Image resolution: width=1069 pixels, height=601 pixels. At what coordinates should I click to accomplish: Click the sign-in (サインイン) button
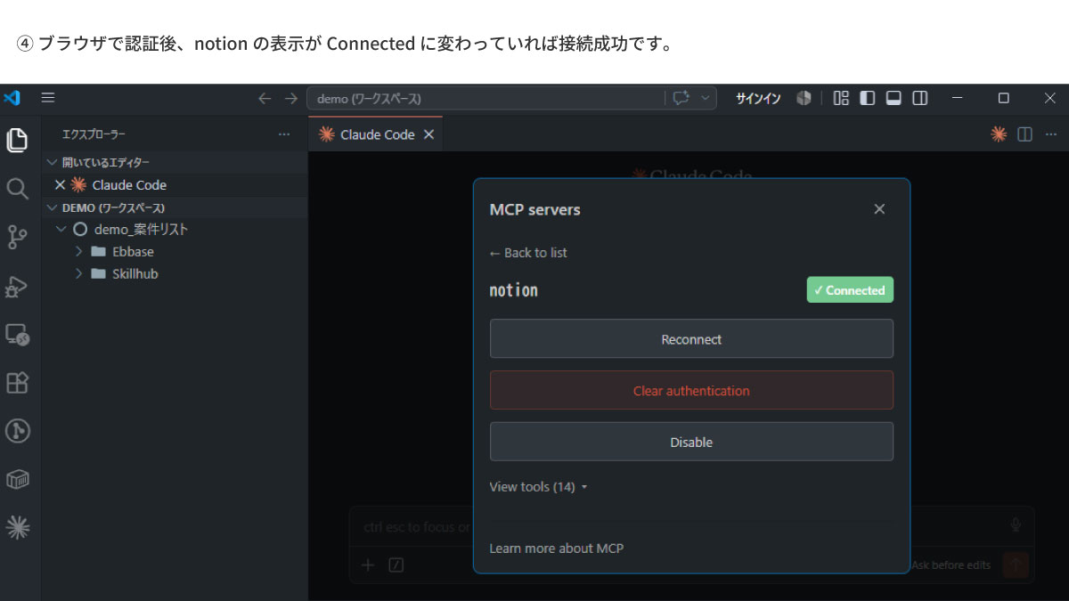pos(758,99)
